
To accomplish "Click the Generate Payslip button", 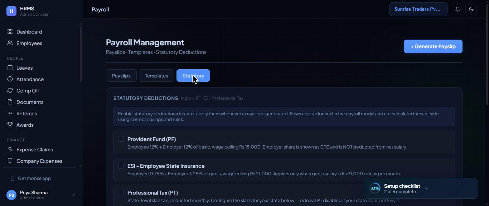I will (x=433, y=46).
